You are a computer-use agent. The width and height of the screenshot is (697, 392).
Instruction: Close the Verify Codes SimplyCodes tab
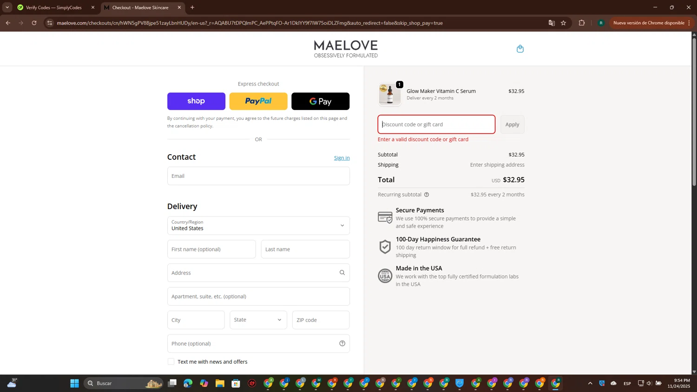pyautogui.click(x=93, y=7)
